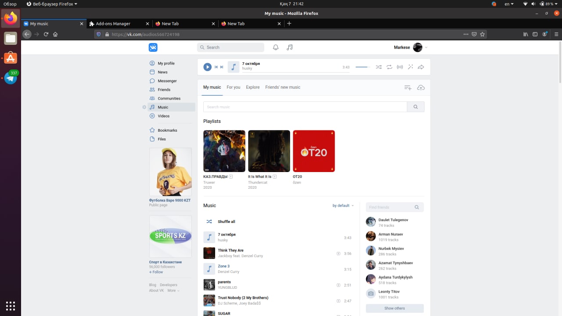Viewport: 562px width, 316px height.
Task: Switch to the Explore tab
Action: tap(253, 87)
